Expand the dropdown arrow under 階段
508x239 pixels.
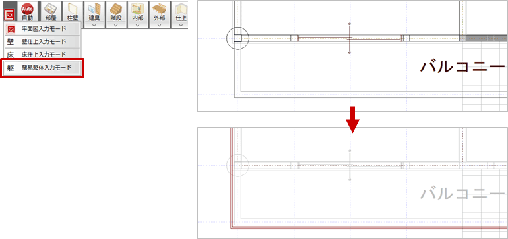point(115,25)
